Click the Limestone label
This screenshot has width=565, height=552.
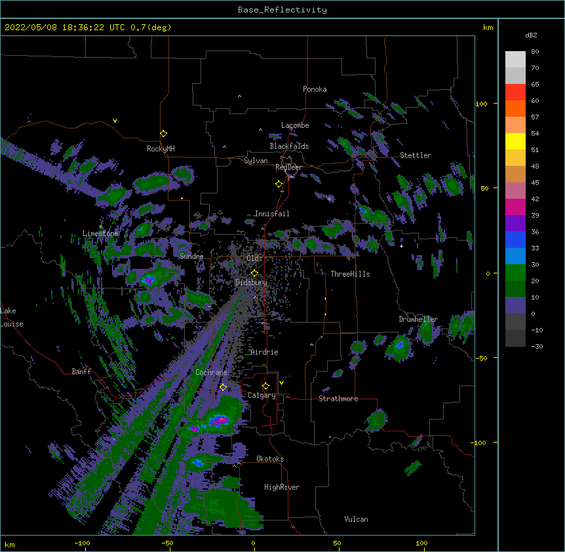pyautogui.click(x=100, y=233)
